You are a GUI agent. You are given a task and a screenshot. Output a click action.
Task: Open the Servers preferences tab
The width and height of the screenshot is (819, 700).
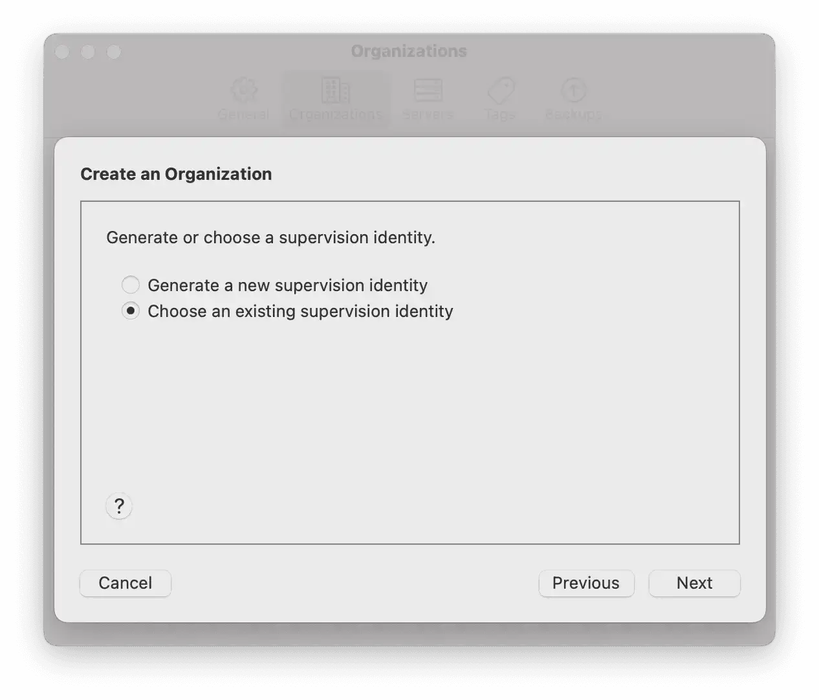click(x=428, y=99)
